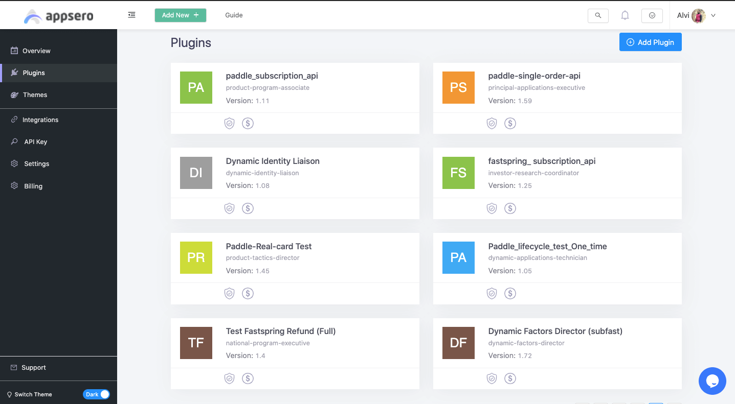
Task: Click the shield icon under paddle-single-order-api
Action: click(492, 123)
